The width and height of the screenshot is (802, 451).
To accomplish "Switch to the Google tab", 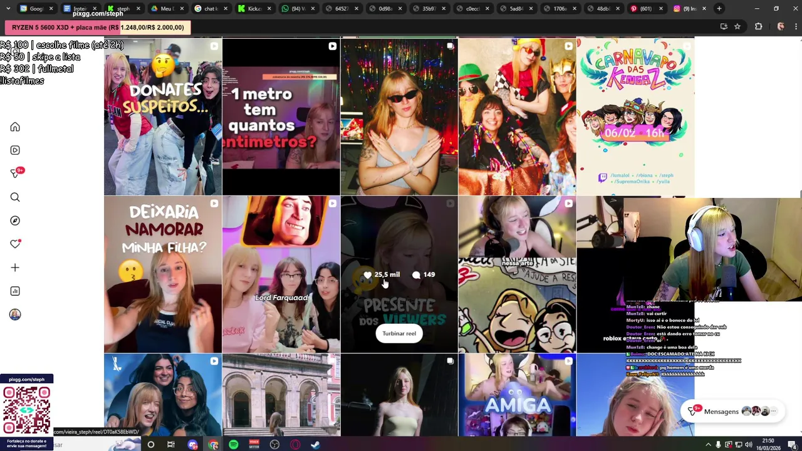I will 36,9.
